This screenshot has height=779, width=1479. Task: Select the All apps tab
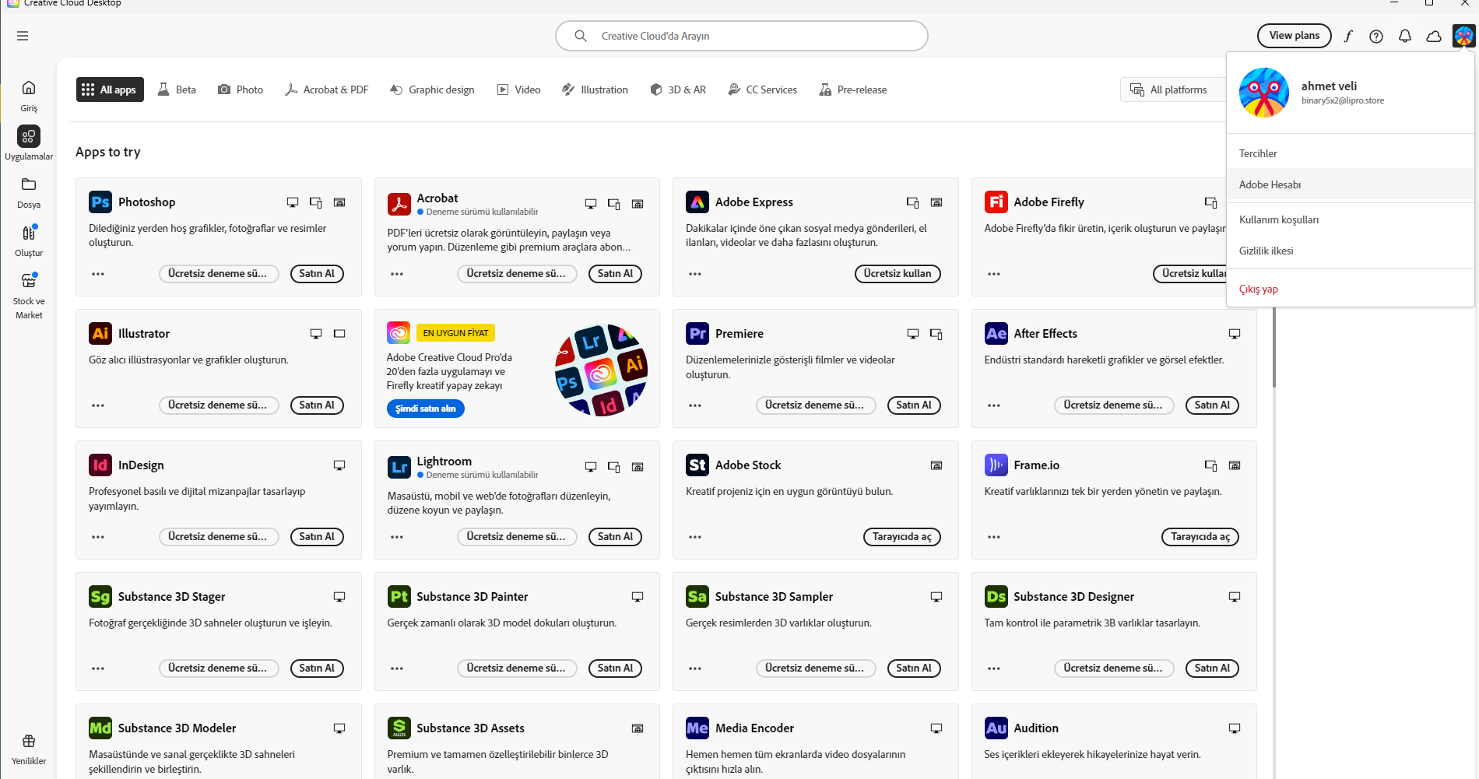click(x=110, y=89)
